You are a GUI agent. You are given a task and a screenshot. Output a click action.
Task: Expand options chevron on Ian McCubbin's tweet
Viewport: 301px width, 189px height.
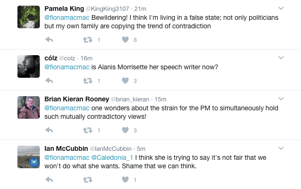click(281, 148)
